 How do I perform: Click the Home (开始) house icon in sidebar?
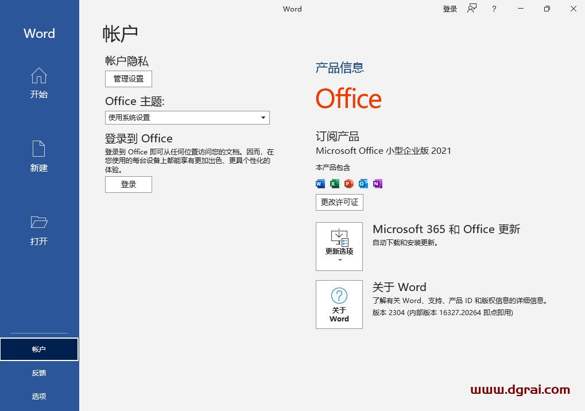(38, 76)
